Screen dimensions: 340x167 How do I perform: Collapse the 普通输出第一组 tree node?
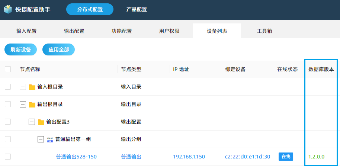(x=41, y=139)
